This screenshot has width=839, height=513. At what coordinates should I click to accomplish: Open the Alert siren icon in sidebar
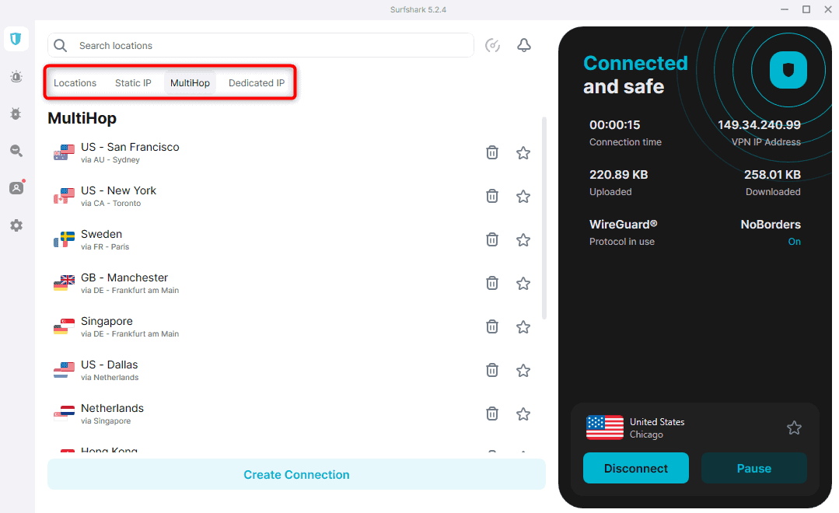pos(16,76)
